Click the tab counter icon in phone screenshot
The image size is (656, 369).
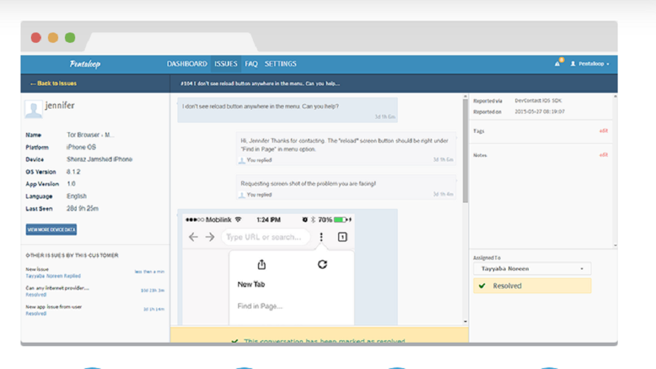tap(342, 237)
